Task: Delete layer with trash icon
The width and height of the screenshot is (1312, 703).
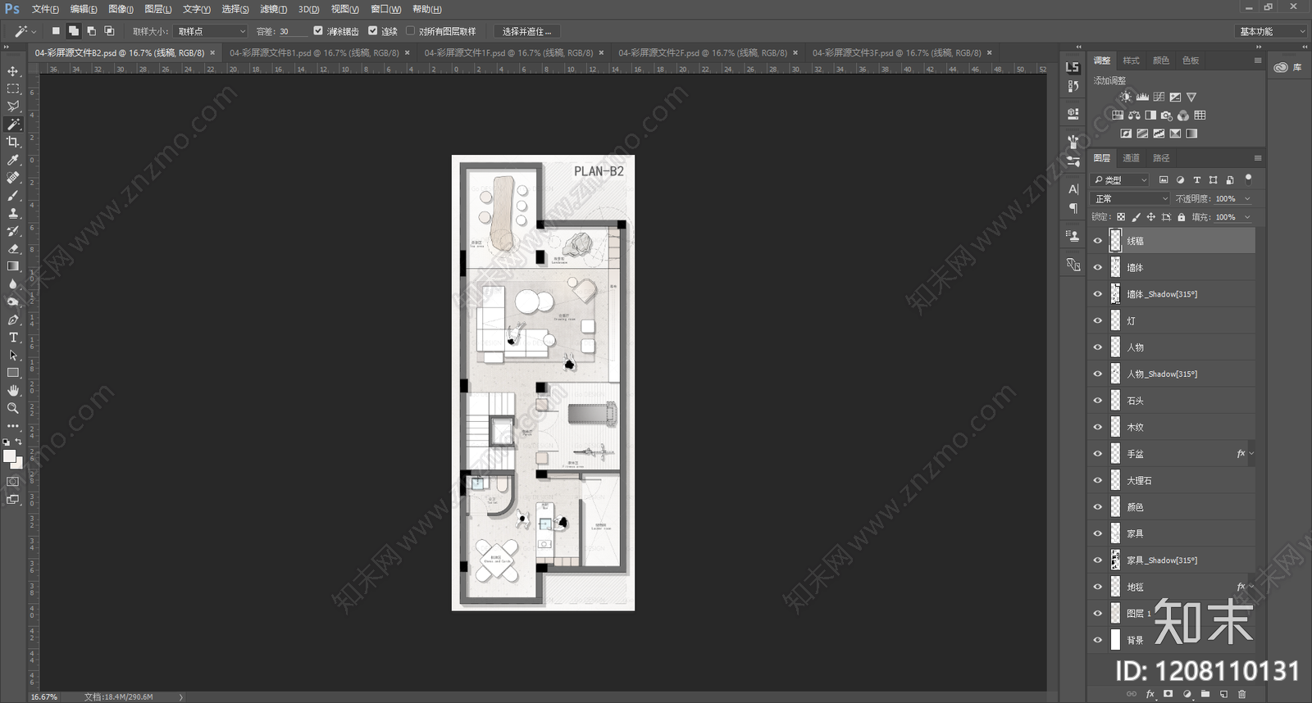Action: pos(1241,694)
